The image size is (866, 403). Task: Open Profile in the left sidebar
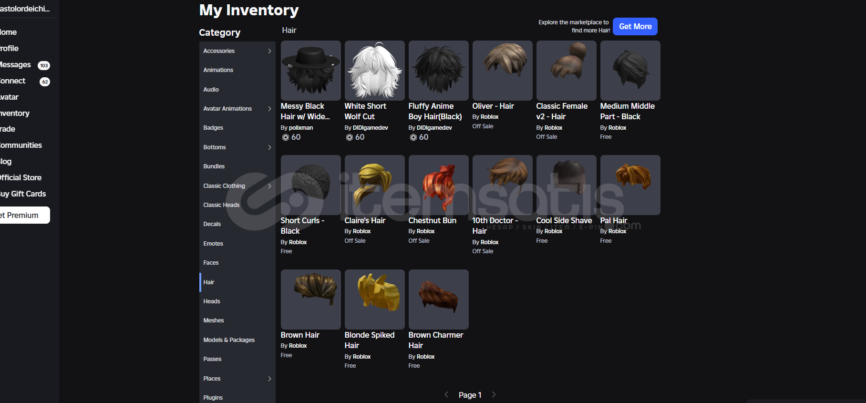pos(9,48)
